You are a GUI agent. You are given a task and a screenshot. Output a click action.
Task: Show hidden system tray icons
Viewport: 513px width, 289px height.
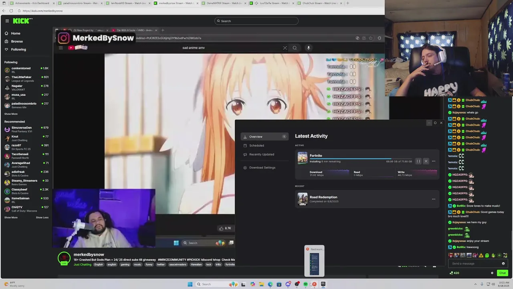(476, 284)
